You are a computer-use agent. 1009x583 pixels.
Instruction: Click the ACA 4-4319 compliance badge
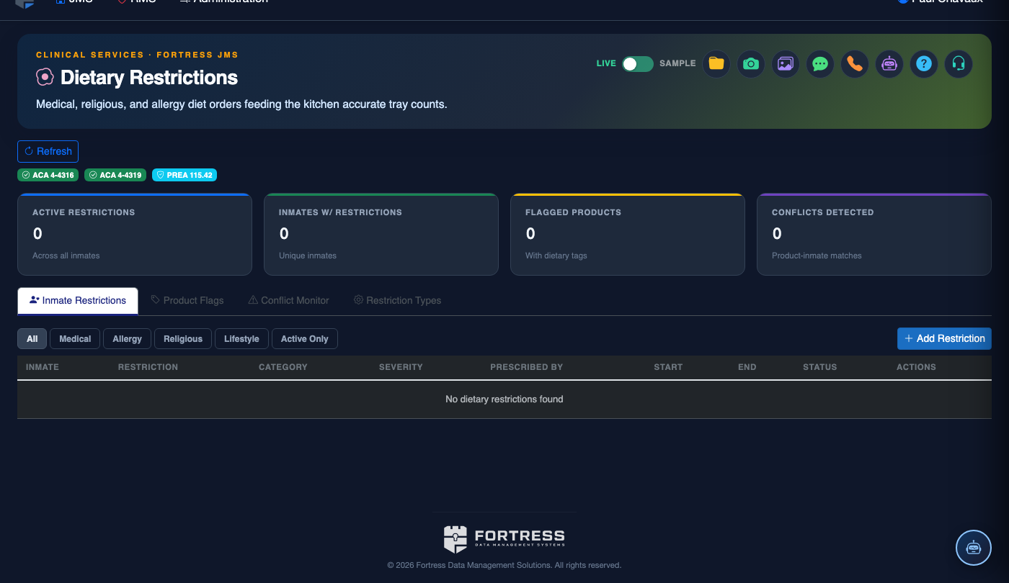115,175
